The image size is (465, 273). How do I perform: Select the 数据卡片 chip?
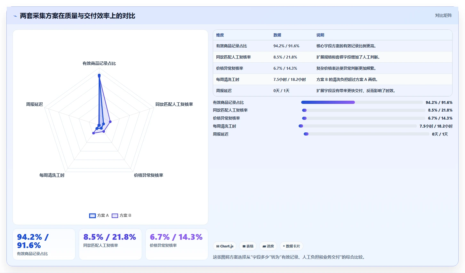click(291, 246)
